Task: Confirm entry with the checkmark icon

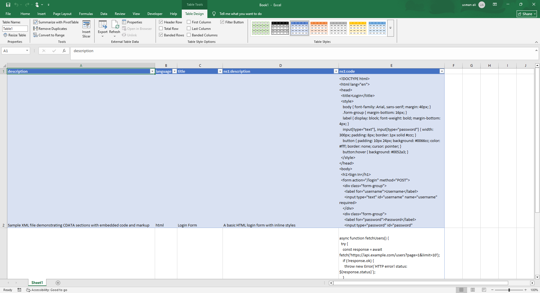Action: point(54,51)
